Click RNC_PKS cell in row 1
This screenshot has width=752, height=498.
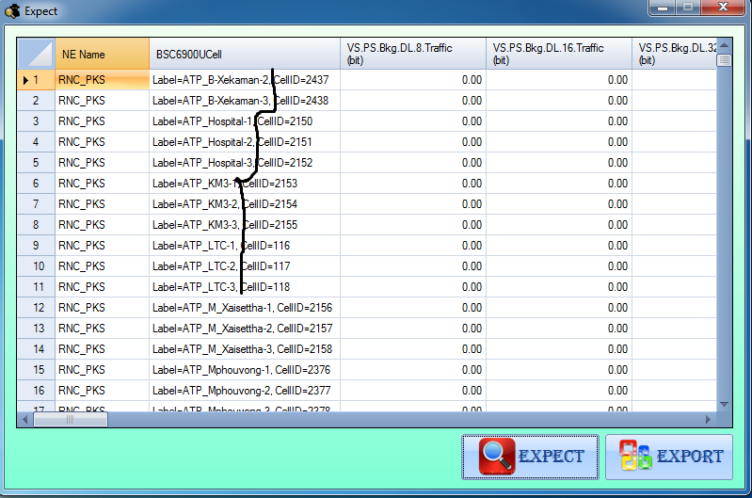(x=103, y=80)
